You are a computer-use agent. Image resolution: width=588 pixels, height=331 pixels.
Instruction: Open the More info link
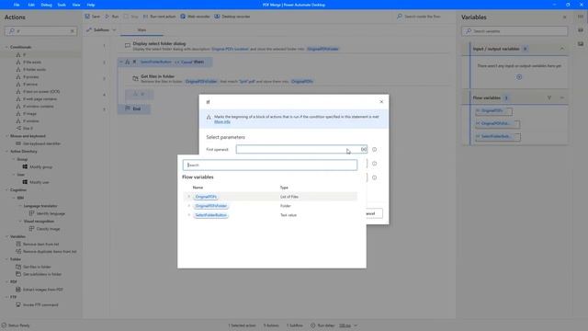(x=222, y=122)
